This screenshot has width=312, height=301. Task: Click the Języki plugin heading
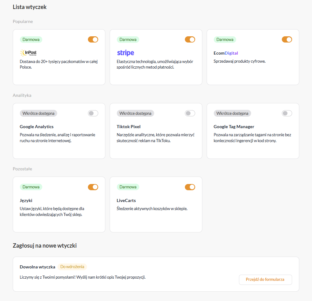coord(26,200)
